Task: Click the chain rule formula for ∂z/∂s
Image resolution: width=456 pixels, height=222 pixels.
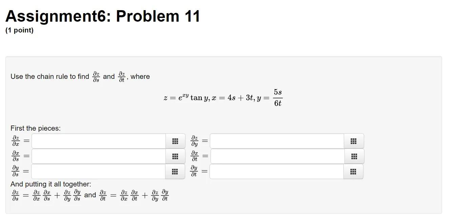Action: tap(44, 195)
